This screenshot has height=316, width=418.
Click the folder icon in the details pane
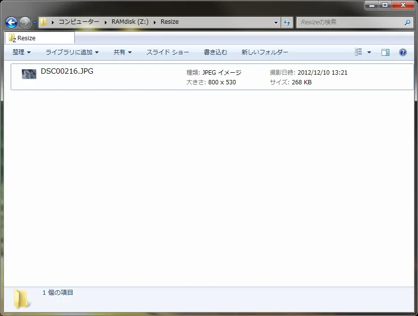22,299
